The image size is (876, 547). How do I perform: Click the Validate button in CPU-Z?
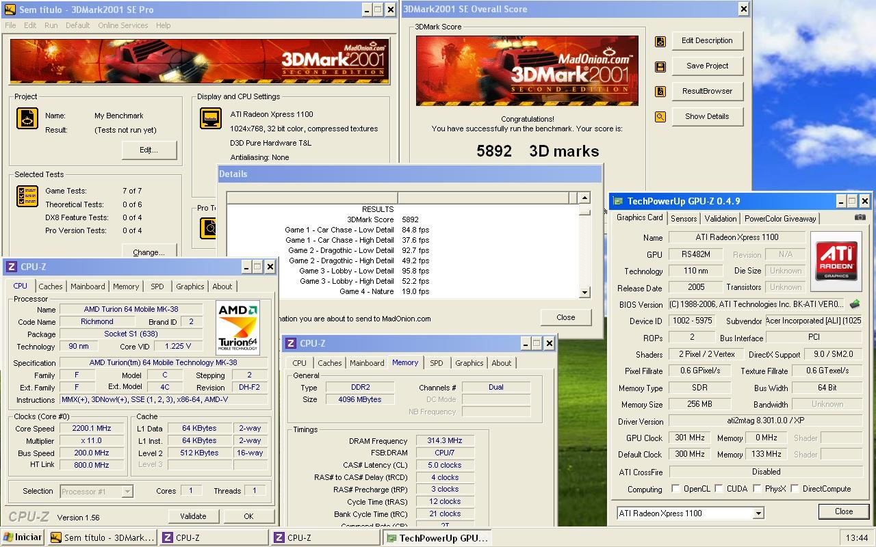point(193,516)
